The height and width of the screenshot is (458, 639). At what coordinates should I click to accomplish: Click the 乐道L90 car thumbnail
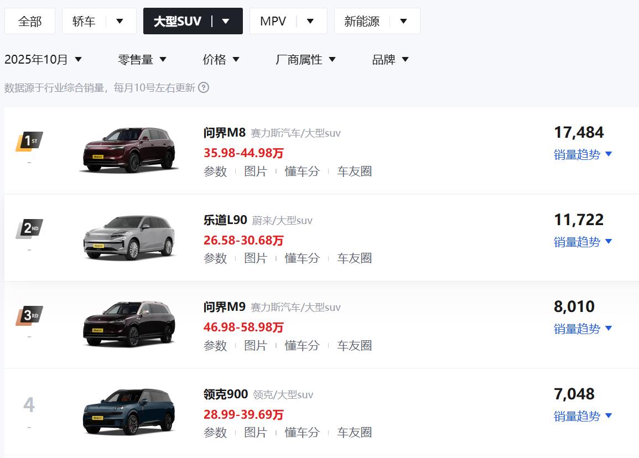[129, 238]
